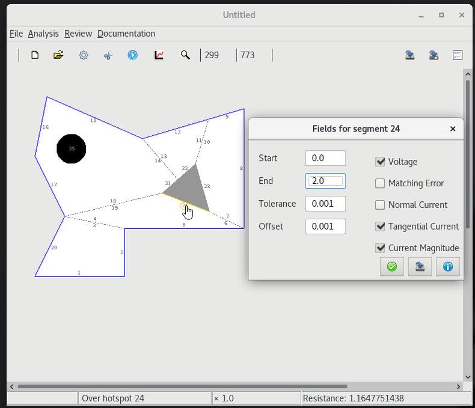The width and height of the screenshot is (475, 408).
Task: Toggle the Current Magnitude checkbox
Action: (380, 248)
